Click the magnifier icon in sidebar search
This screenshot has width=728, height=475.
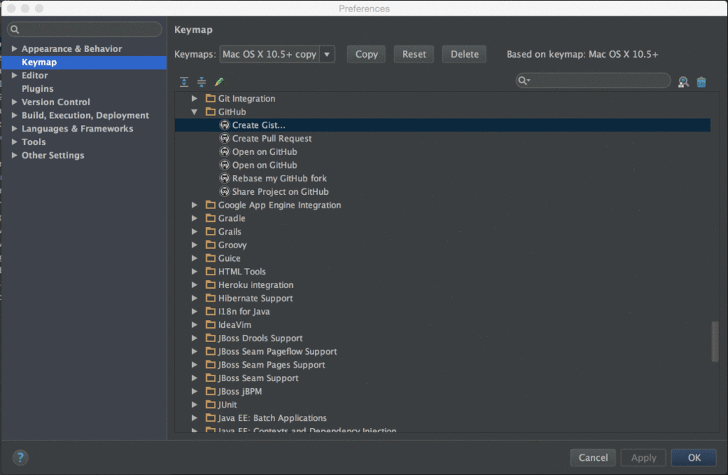(x=15, y=30)
